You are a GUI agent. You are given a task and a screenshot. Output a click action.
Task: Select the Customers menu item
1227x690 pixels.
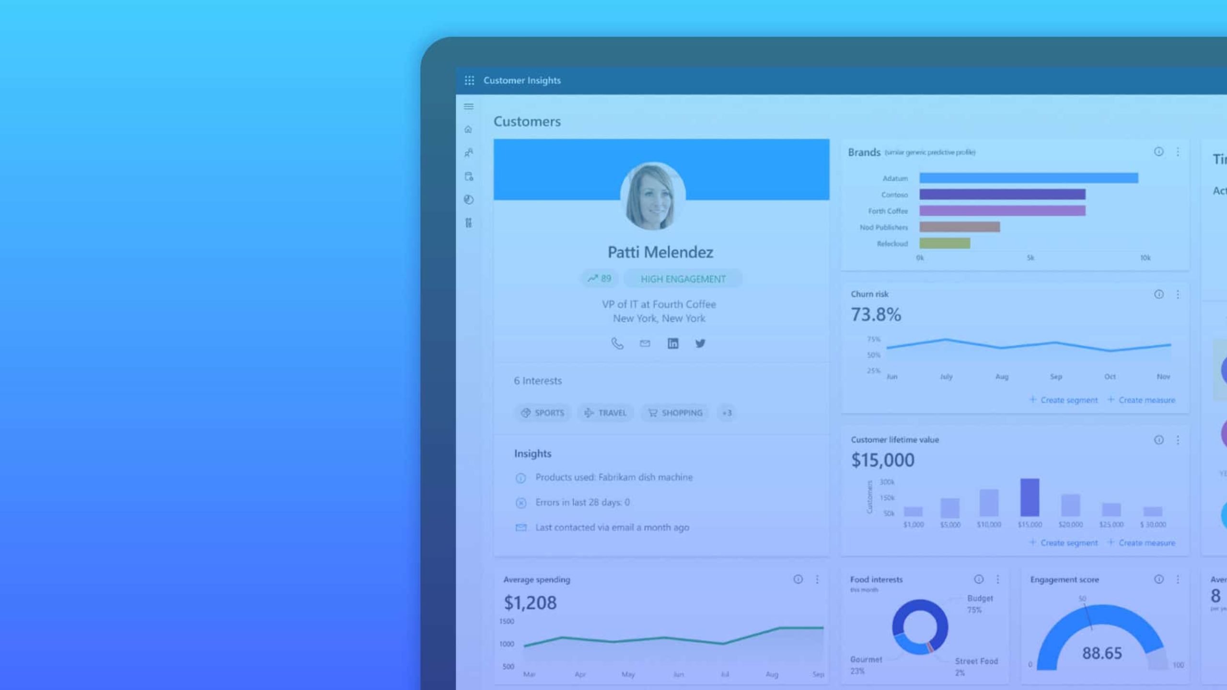click(469, 152)
